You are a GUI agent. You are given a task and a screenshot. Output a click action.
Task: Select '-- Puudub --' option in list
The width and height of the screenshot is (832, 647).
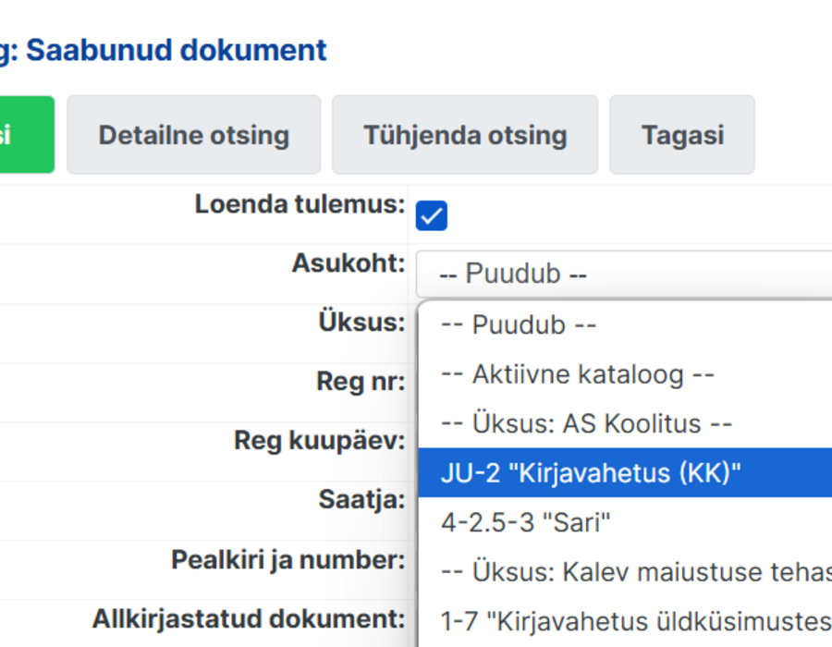[x=625, y=324]
